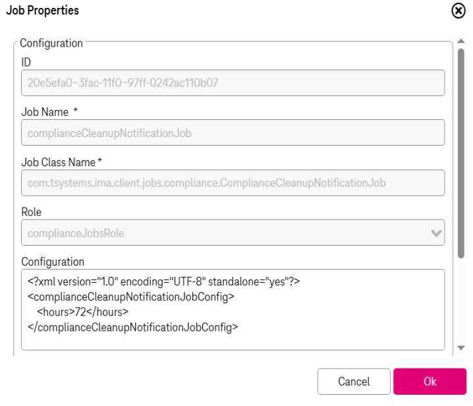Select the Job Class Name field

(x=233, y=183)
